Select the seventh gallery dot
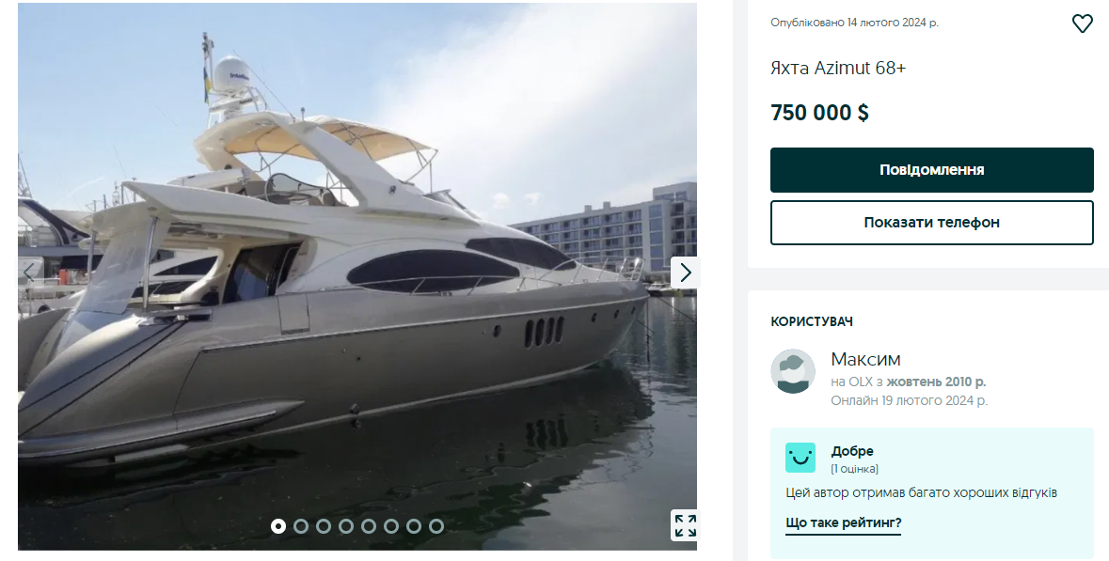The height and width of the screenshot is (561, 1109). 414,525
